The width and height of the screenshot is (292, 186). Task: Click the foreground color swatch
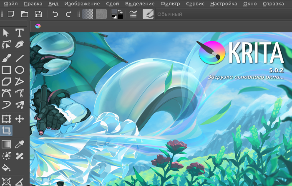pyautogui.click(x=114, y=12)
